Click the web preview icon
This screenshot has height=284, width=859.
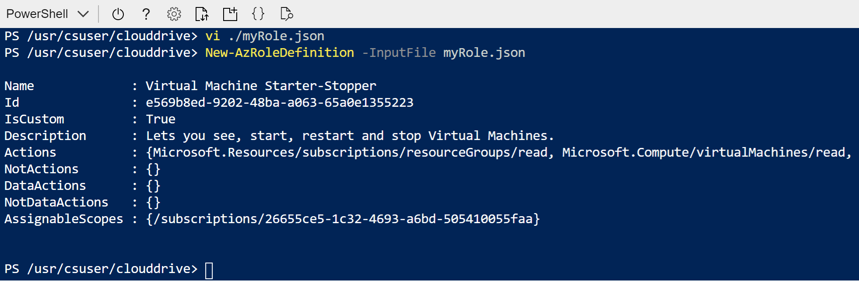click(287, 14)
